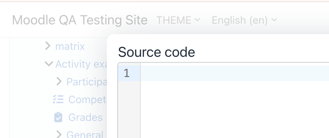Click the empty area of the code editor
This screenshot has height=138, width=329.
point(235,109)
